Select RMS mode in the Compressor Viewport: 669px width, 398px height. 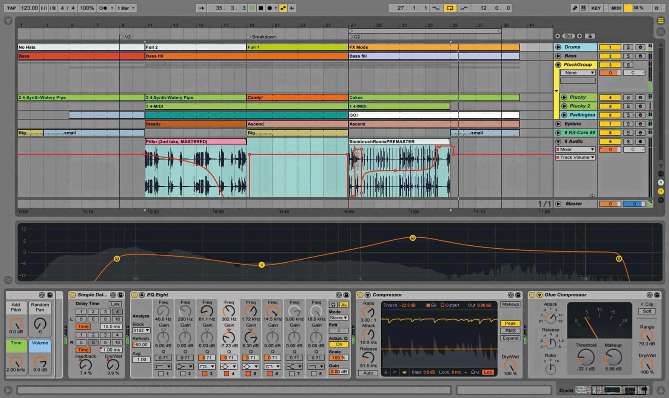click(x=510, y=331)
